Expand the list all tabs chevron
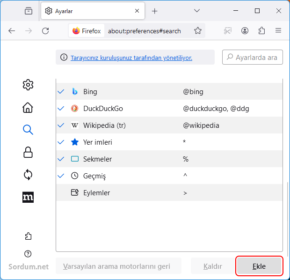 [197, 11]
